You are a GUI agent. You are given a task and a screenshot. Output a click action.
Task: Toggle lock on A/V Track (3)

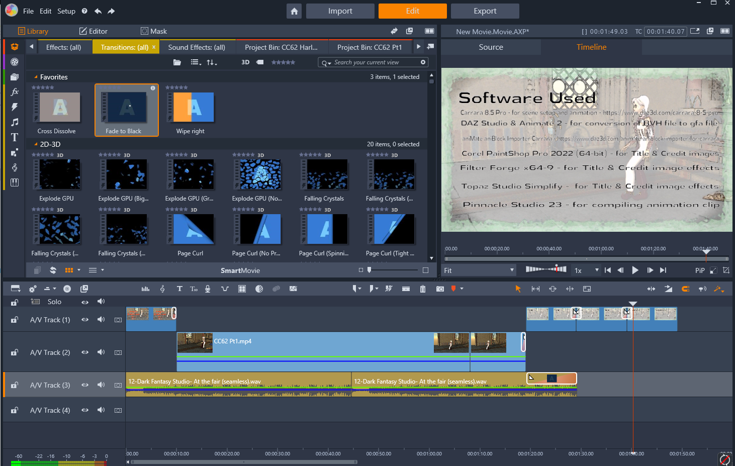pos(15,385)
